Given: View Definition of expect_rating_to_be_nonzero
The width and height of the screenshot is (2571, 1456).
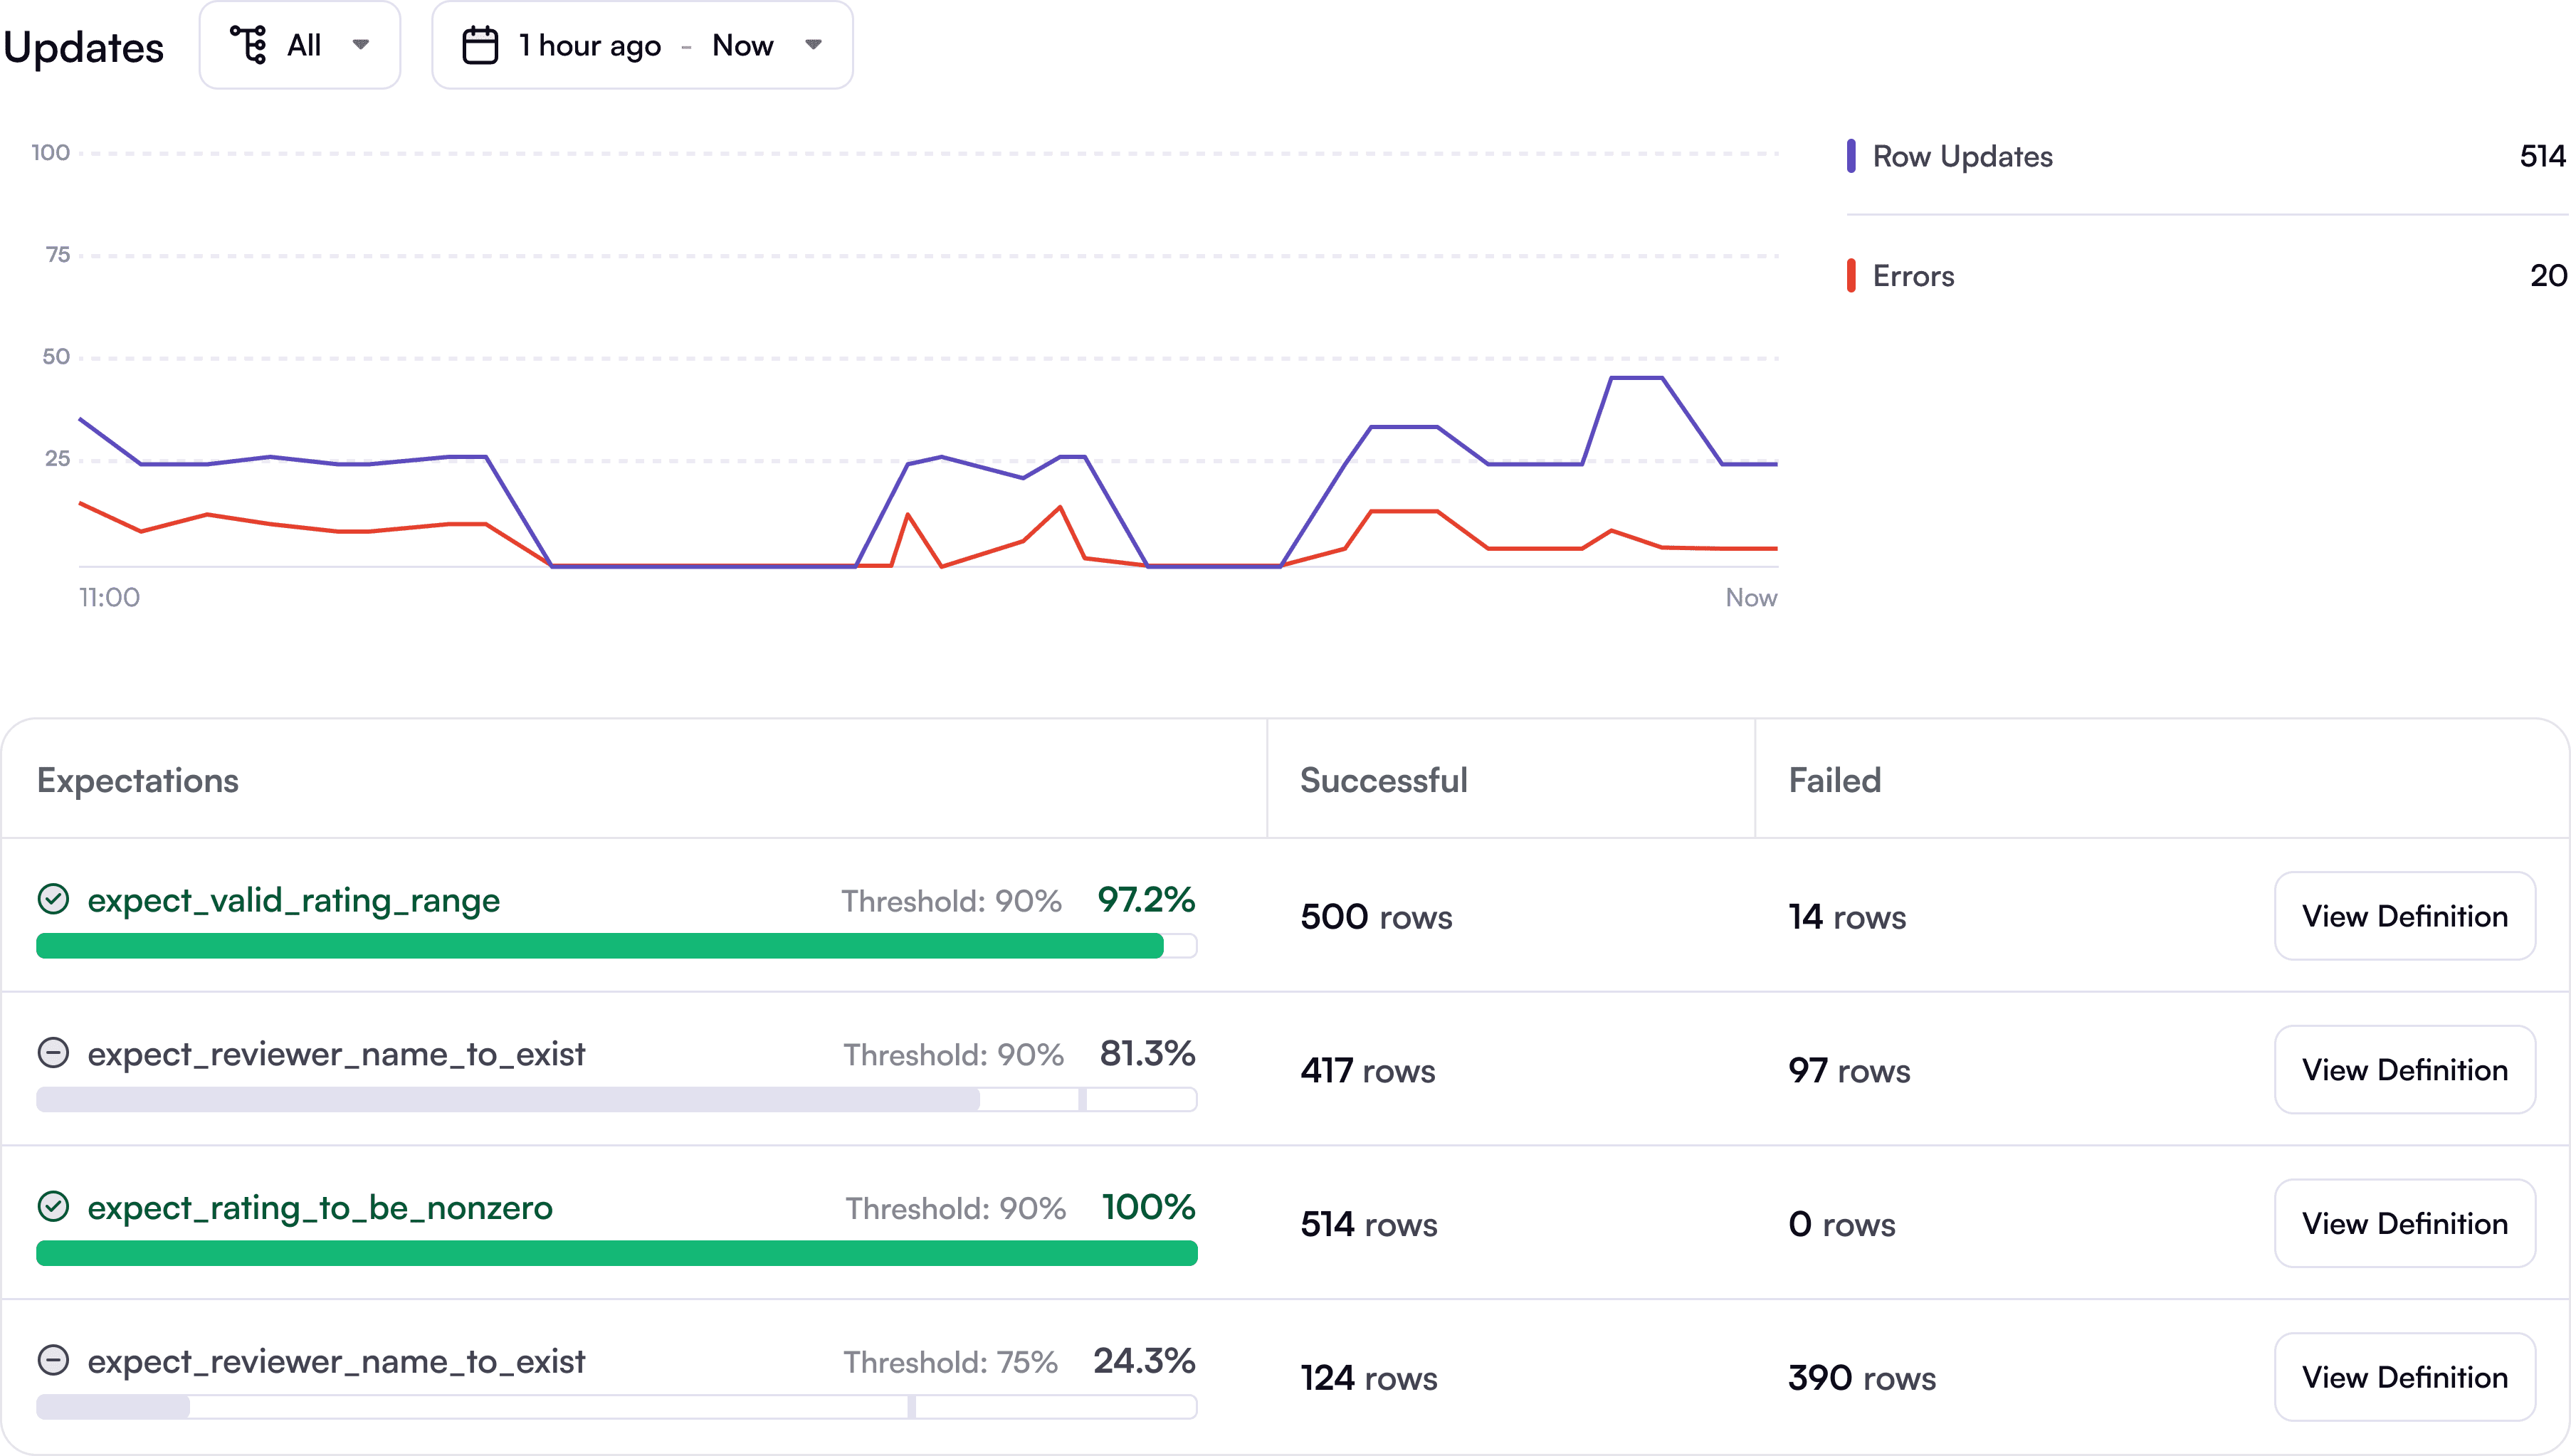Looking at the screenshot, I should [2404, 1224].
